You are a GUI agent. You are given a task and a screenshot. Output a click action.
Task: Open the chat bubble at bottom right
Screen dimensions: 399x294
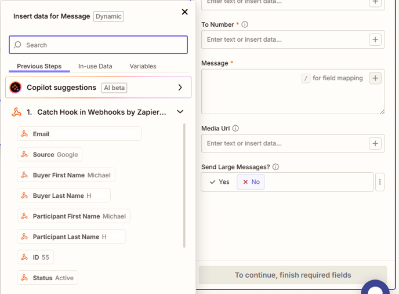pyautogui.click(x=375, y=288)
